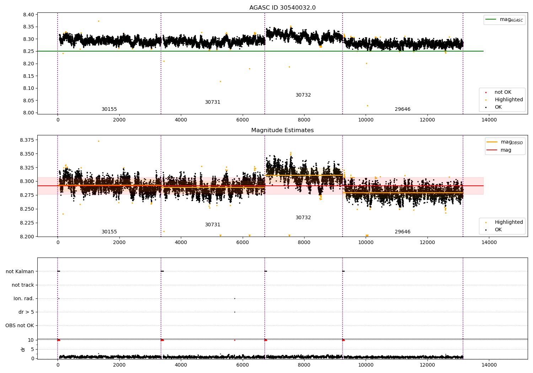Click the orange mag OBSID legend line sample

(492, 142)
